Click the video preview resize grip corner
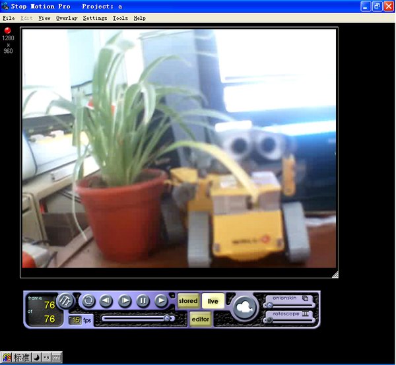The height and width of the screenshot is (365, 396). (335, 275)
